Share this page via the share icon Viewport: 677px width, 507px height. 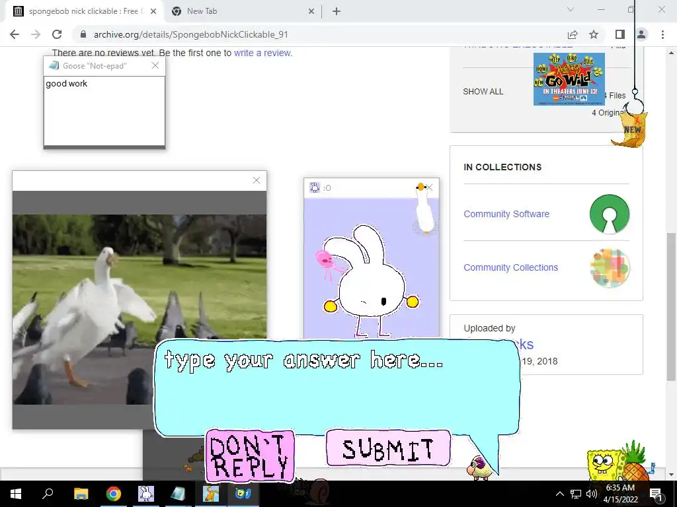point(573,34)
